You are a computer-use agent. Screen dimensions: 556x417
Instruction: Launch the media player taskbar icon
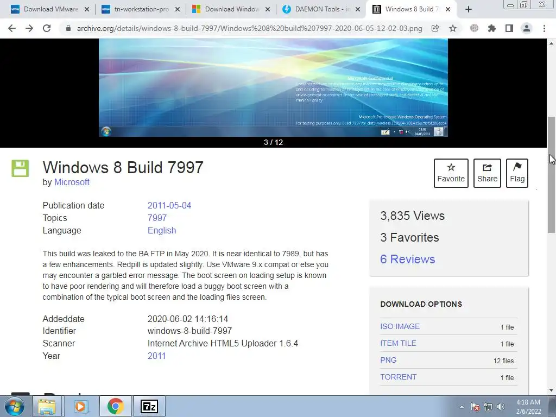(x=80, y=406)
